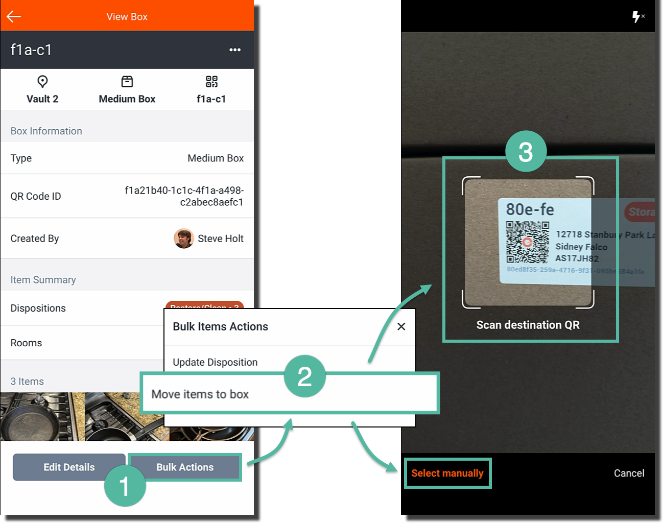Viewport: 663px width, 523px height.
Task: Tap the 3 Items section heading
Action: [27, 382]
